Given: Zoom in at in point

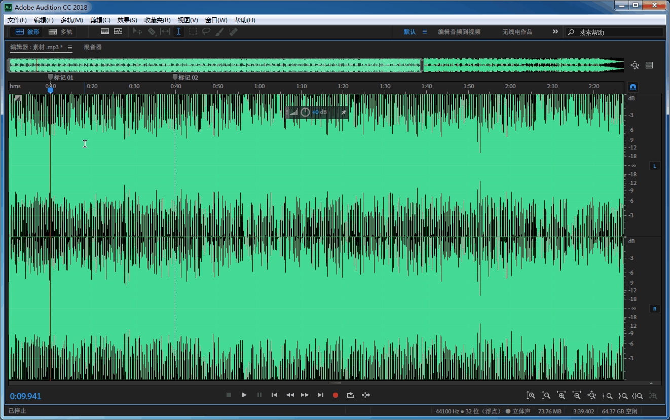Looking at the screenshot, I should [x=607, y=396].
